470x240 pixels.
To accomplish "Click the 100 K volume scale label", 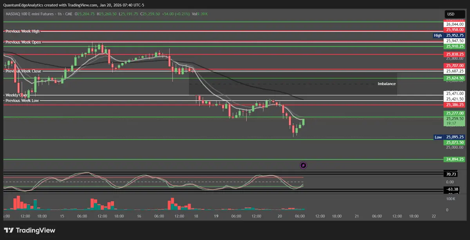I will (450, 199).
